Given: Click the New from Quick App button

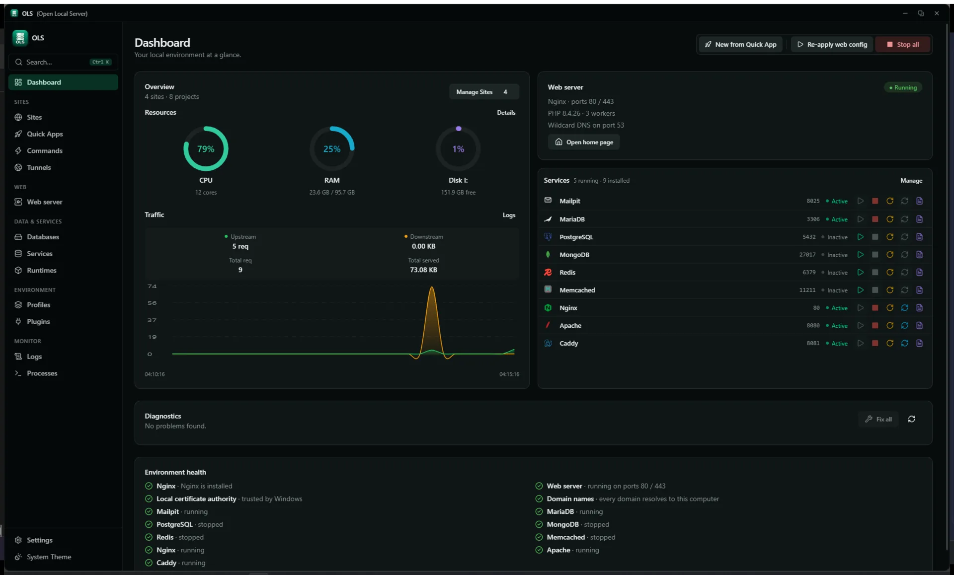Looking at the screenshot, I should [741, 45].
